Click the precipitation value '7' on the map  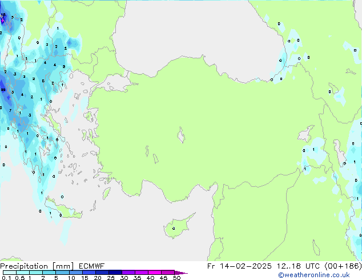tap(10, 110)
